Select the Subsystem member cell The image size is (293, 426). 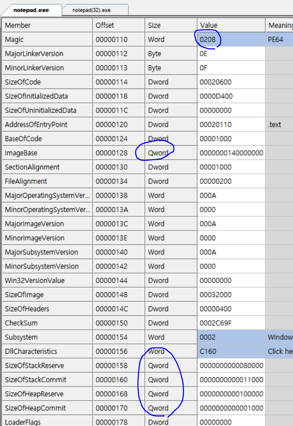point(47,337)
